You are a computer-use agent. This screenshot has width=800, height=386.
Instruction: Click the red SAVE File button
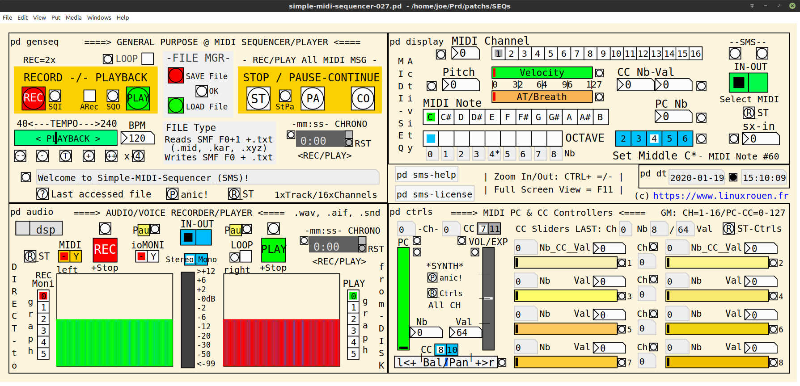click(x=175, y=76)
